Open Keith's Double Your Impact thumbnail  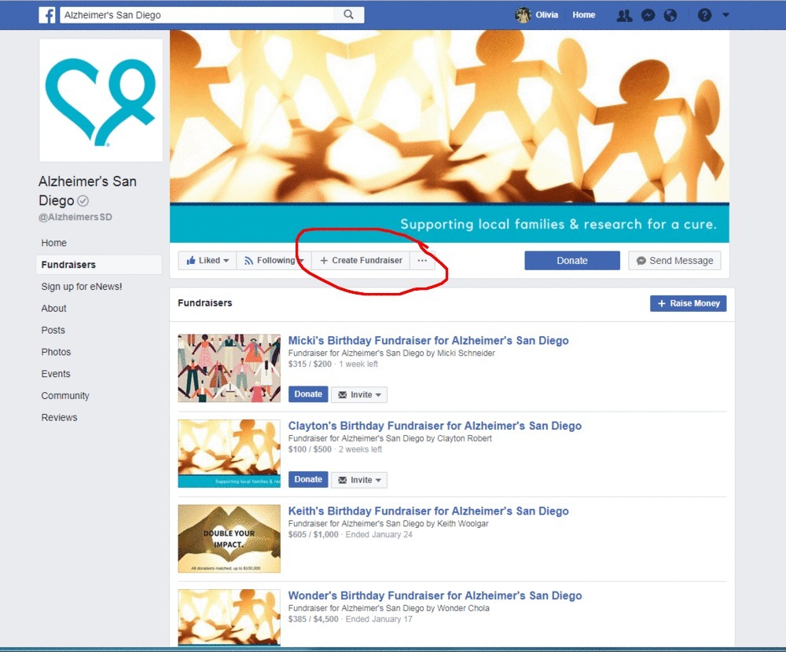(x=229, y=539)
